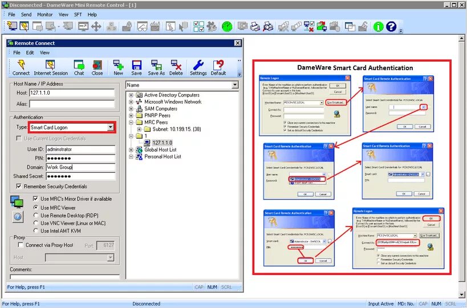Open the main Help menu
Viewport: 467px width, 308px height.
tap(92, 14)
